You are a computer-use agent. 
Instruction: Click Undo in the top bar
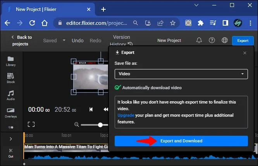pos(77,40)
